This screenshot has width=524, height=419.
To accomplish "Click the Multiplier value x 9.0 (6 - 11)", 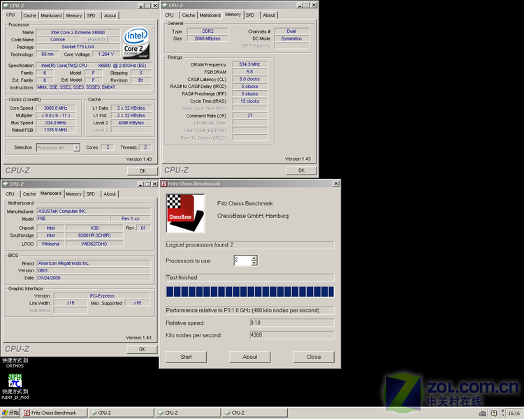I will (x=55, y=116).
